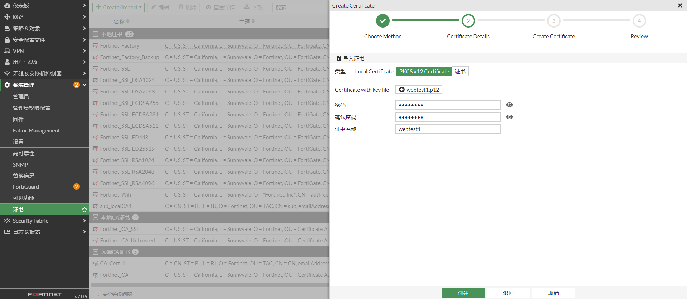The image size is (687, 299).
Task: Click the 证书名称 input field
Action: [448, 129]
